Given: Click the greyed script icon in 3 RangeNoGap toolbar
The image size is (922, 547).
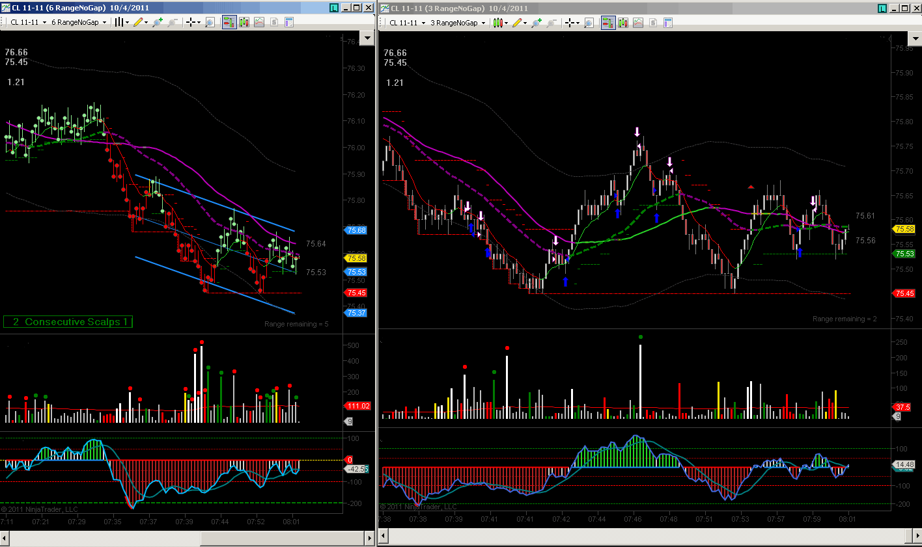Looking at the screenshot, I should (x=653, y=23).
